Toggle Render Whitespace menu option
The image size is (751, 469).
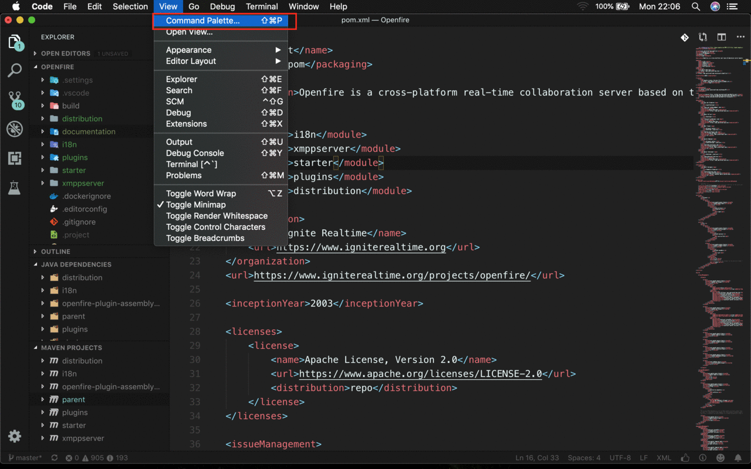[x=216, y=216]
